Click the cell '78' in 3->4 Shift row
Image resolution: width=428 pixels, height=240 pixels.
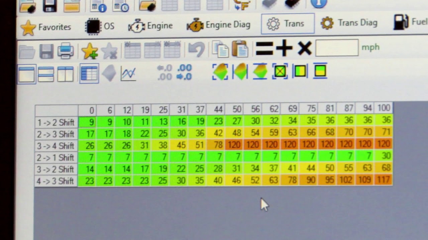click(216, 145)
